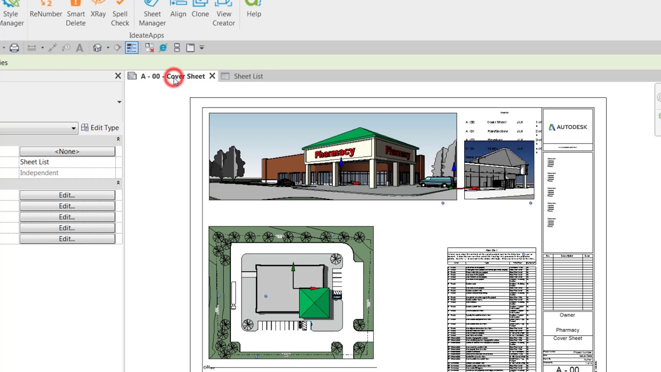Screen dimensions: 661x372
Task: Open the Style Manager tool
Action: (x=10, y=13)
